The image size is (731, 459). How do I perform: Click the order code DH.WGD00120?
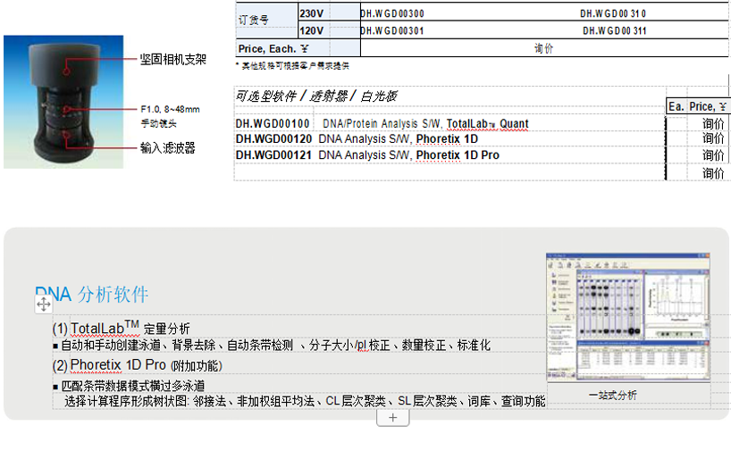[x=273, y=139]
